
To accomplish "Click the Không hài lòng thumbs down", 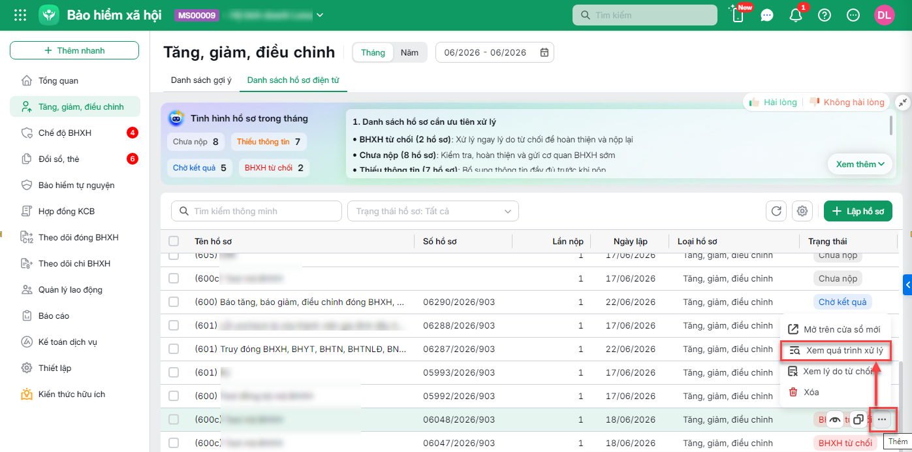I will tap(847, 102).
